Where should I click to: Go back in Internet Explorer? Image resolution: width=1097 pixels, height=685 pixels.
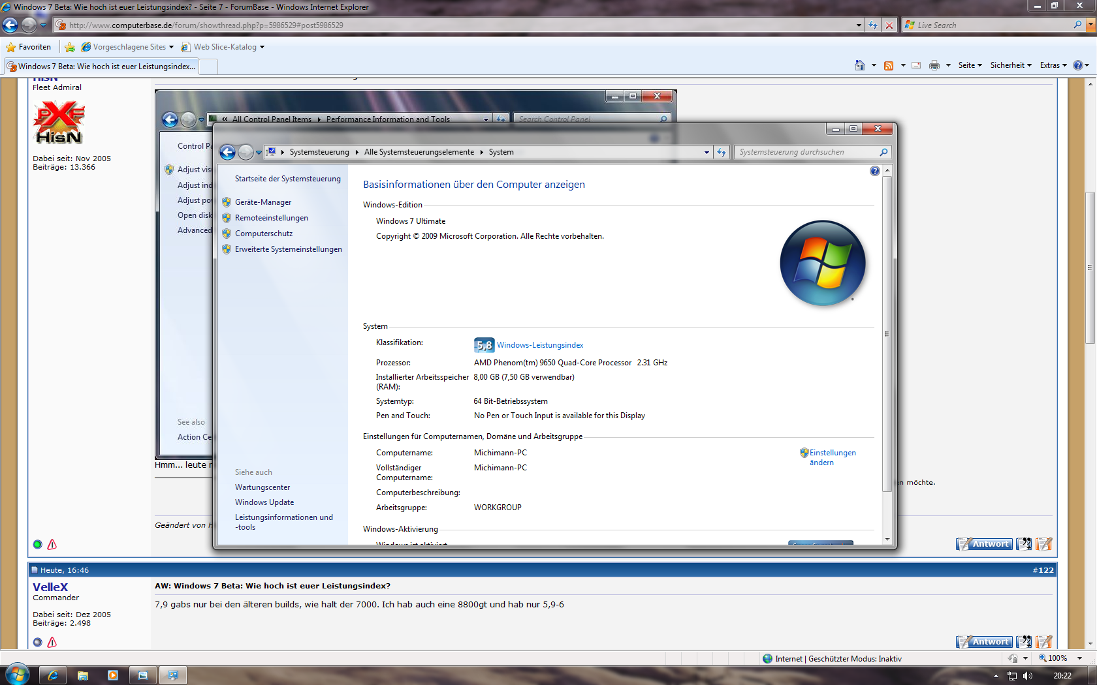(10, 25)
